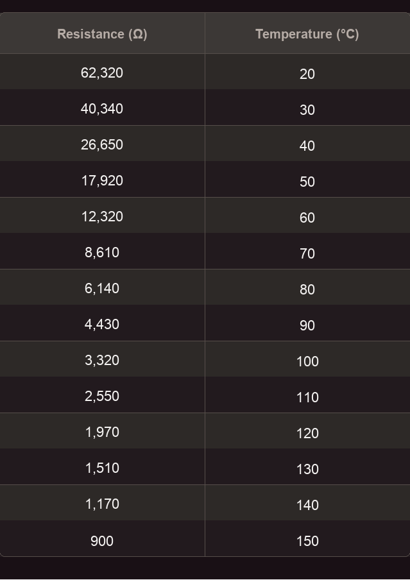The image size is (410, 580).
Task: Select the temperature cell showing 120
Action: [x=307, y=431]
